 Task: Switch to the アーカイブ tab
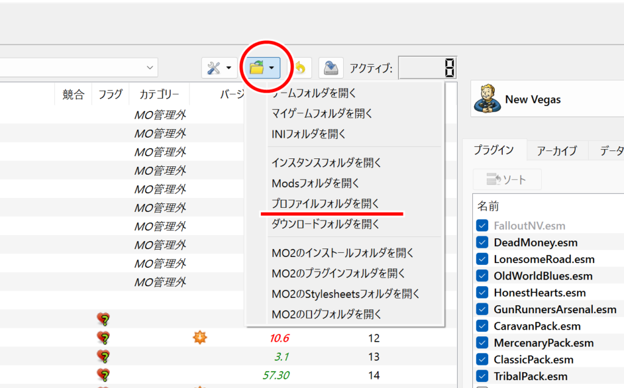[x=556, y=150]
